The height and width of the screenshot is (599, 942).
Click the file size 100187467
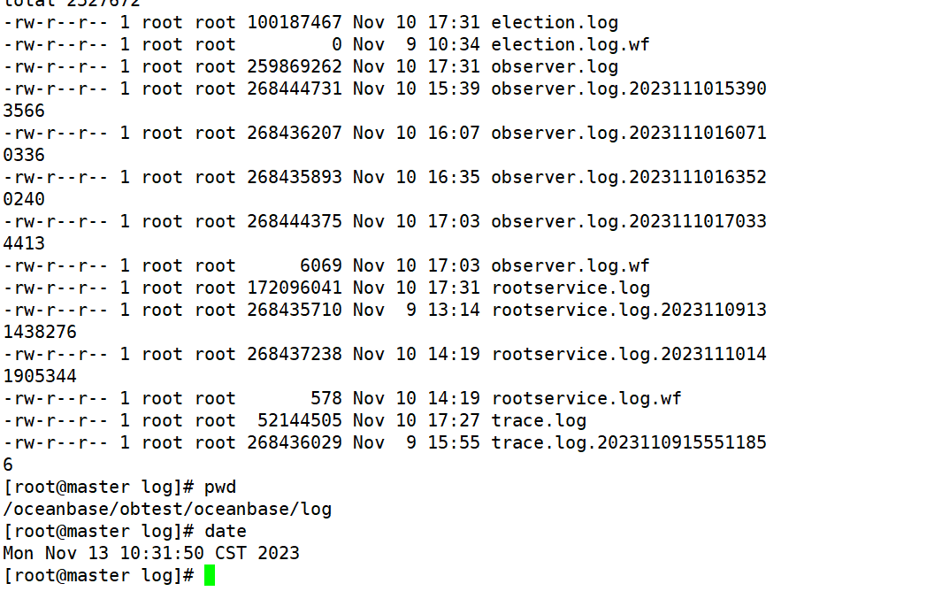coord(295,23)
